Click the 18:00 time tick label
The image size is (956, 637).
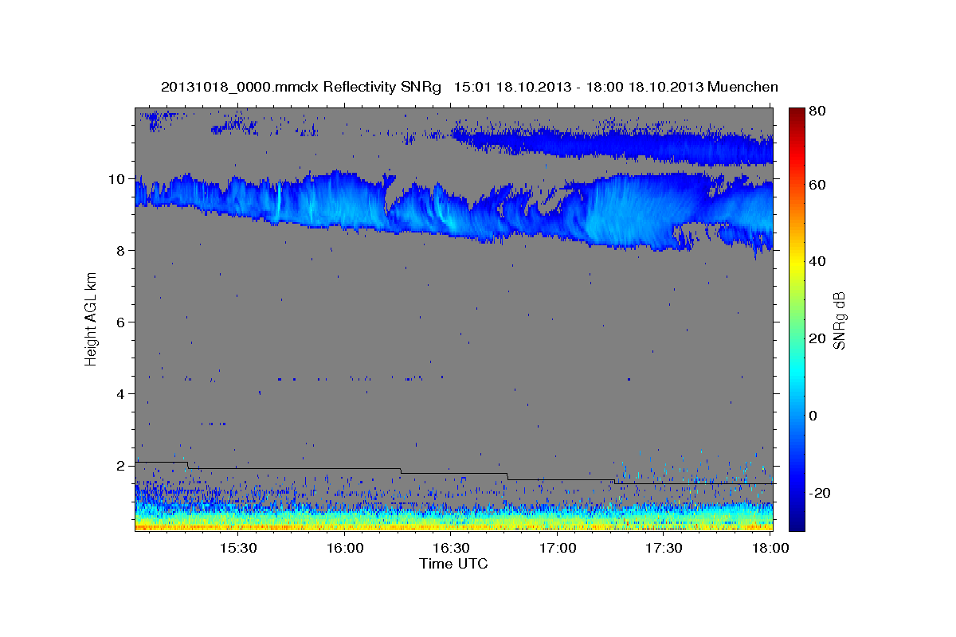[x=770, y=549]
